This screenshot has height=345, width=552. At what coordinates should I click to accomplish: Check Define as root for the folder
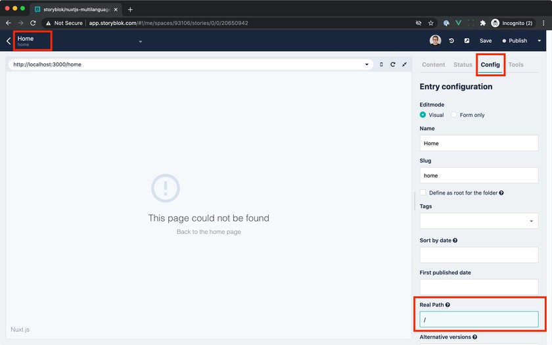point(423,193)
